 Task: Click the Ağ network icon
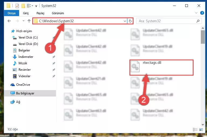coord(13,102)
